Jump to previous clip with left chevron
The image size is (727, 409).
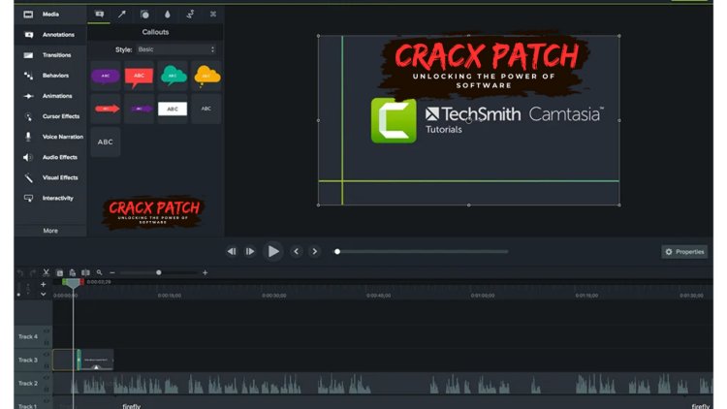point(297,252)
